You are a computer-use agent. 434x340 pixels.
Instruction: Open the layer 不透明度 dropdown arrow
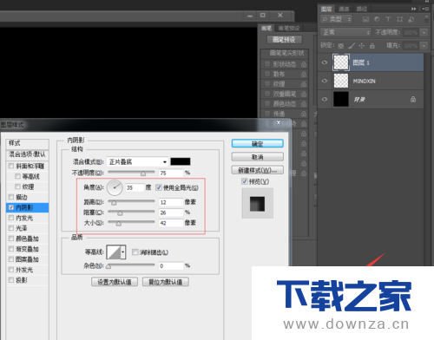[x=424, y=32]
